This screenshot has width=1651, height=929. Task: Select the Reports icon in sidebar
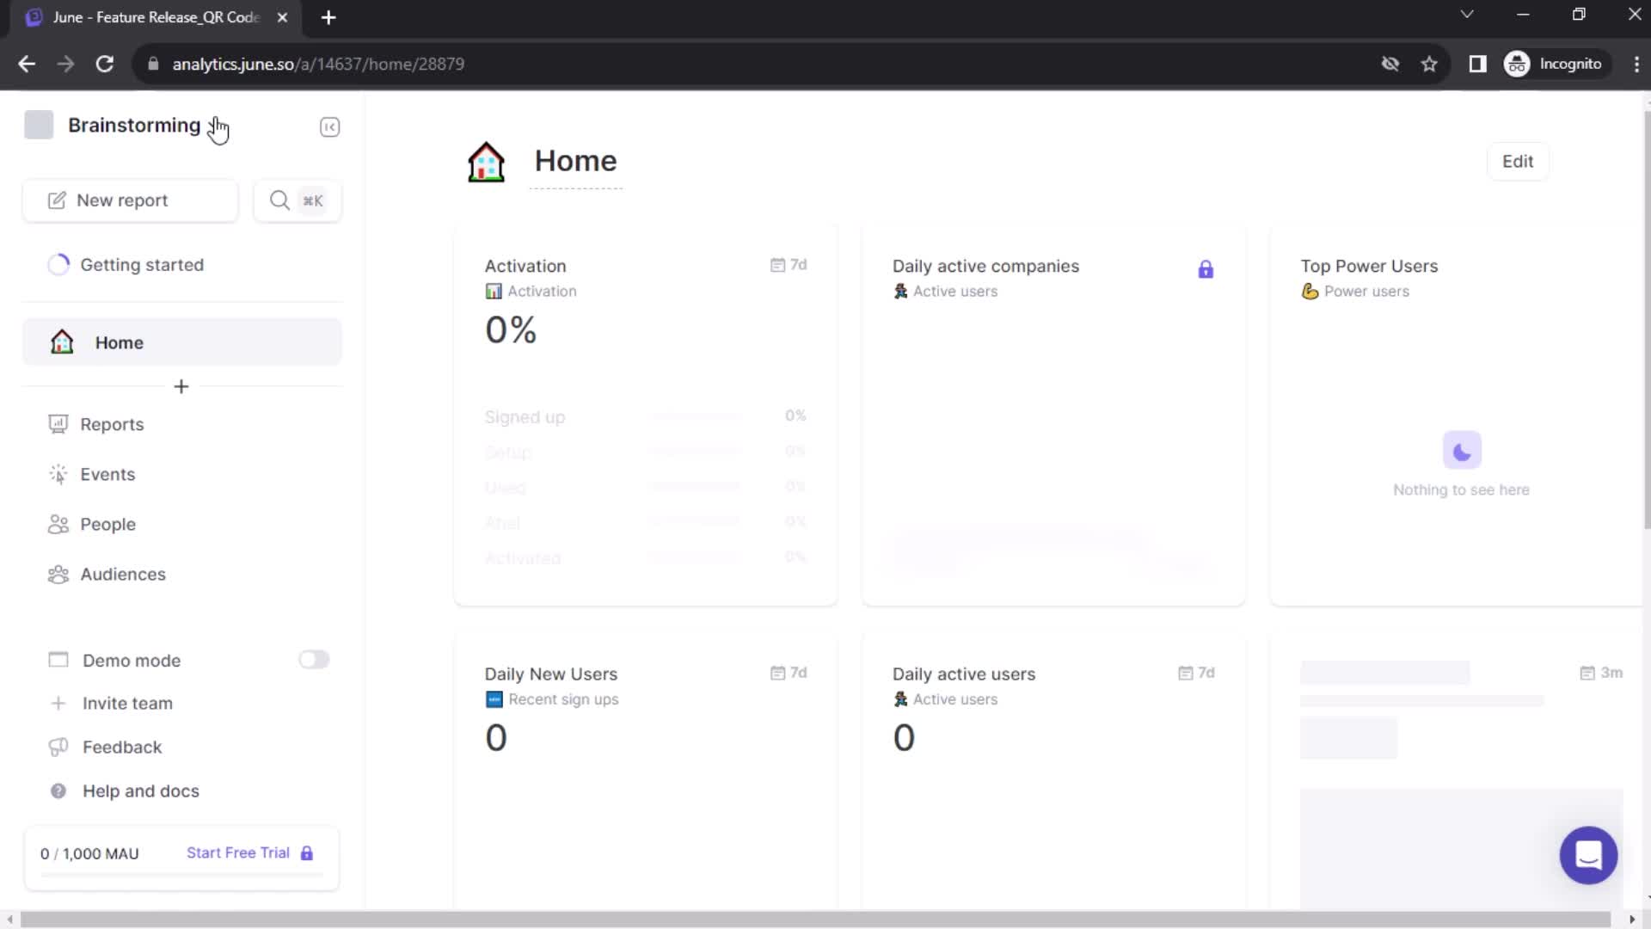tap(57, 424)
